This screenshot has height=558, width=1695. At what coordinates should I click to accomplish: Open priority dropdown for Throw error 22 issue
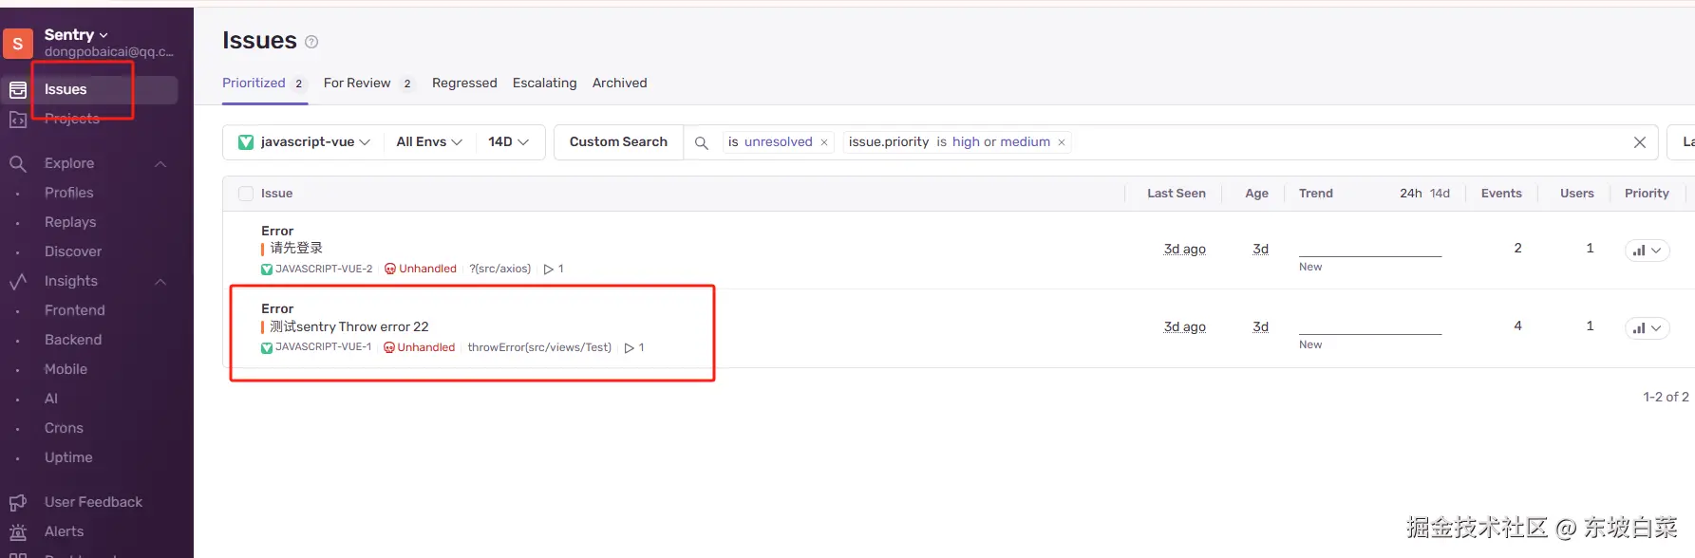1647,328
